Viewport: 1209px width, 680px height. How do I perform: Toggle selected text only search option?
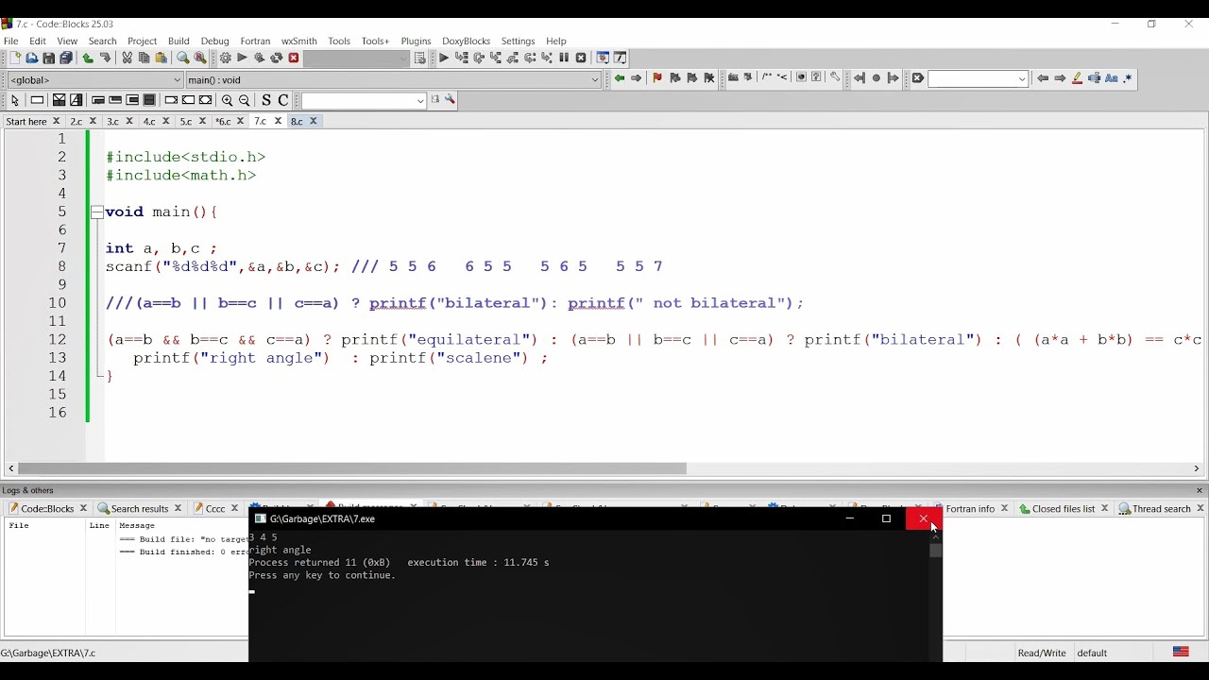[x=1094, y=78]
